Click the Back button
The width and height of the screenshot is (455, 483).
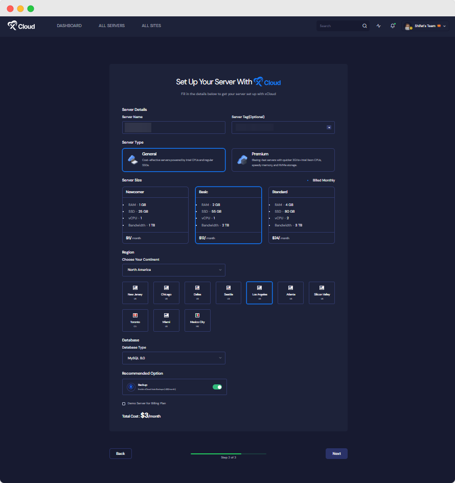[x=120, y=453]
